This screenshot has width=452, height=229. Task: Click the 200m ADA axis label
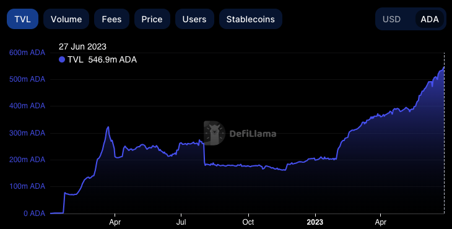[x=27, y=160]
